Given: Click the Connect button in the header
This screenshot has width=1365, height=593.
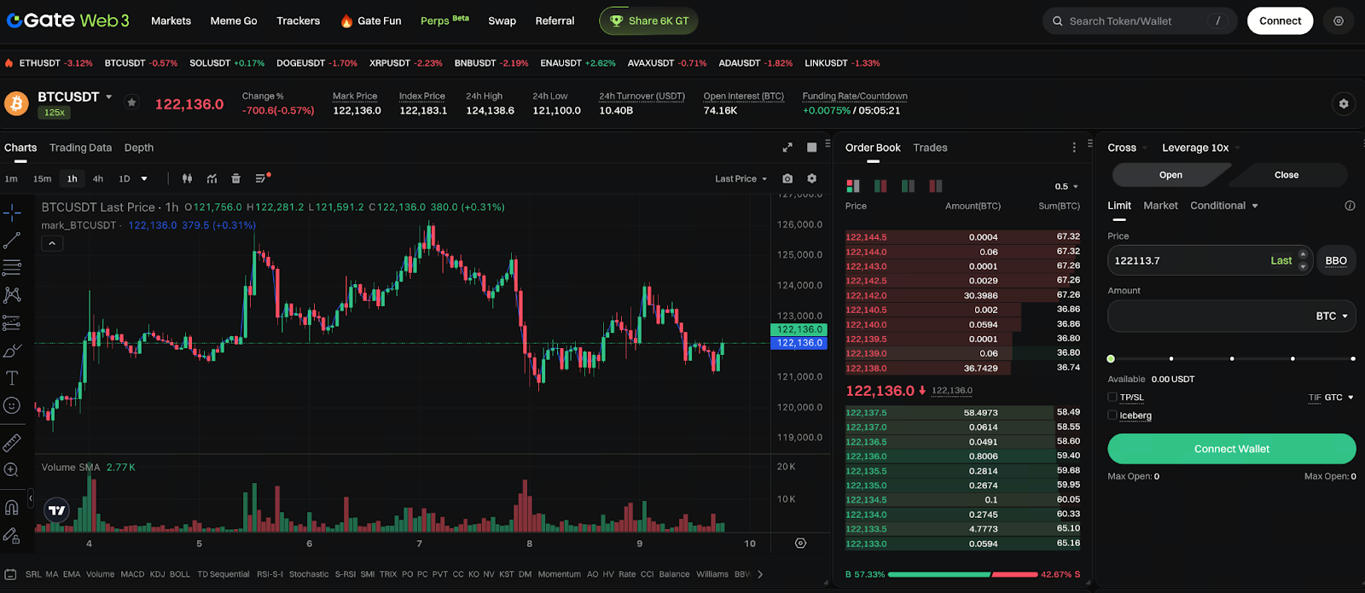Looking at the screenshot, I should (1280, 20).
